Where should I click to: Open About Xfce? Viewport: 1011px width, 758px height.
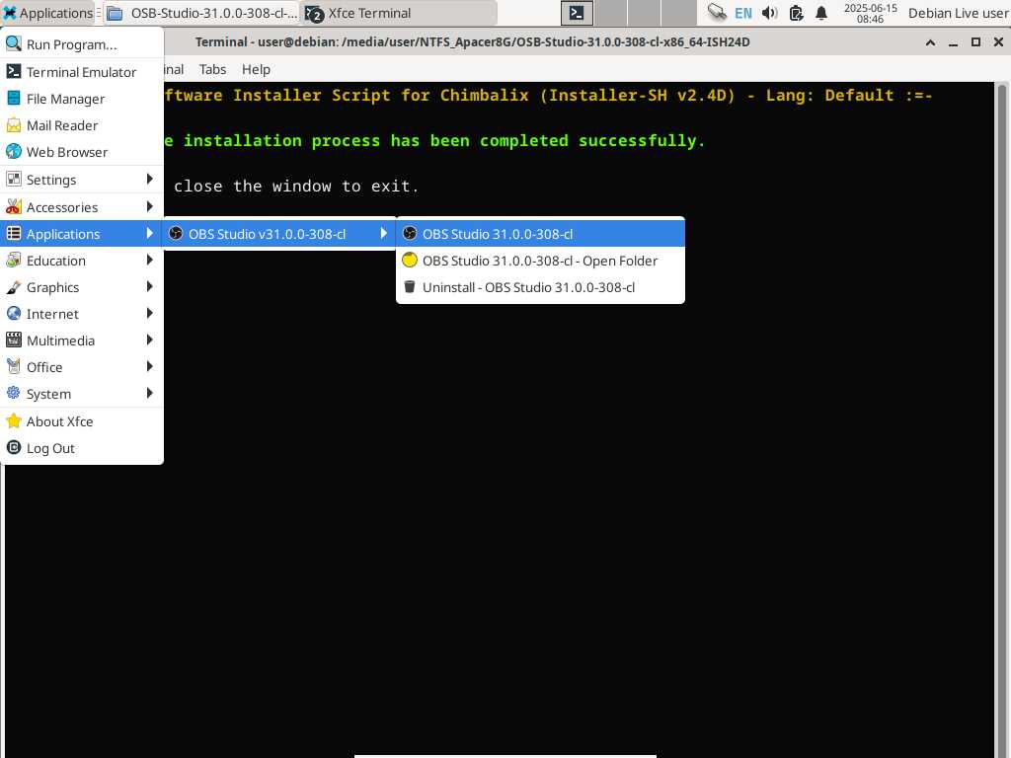82,421
